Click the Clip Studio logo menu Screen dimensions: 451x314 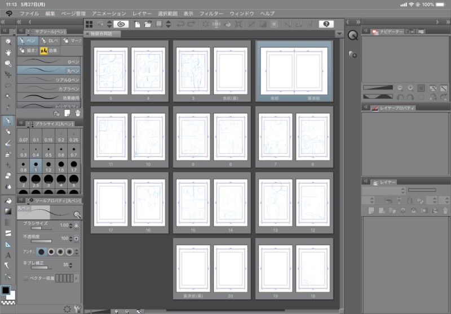tap(8, 14)
